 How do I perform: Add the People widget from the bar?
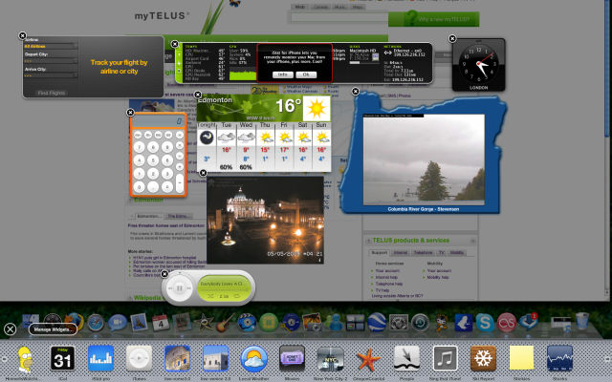[406, 358]
